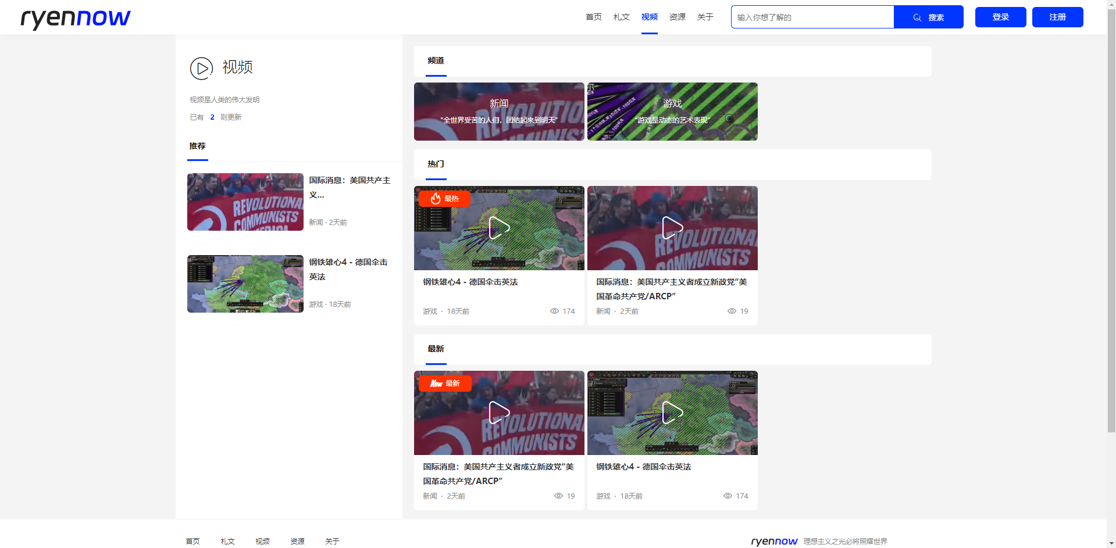Select the 最新 section tab
This screenshot has width=1116, height=548.
[436, 349]
